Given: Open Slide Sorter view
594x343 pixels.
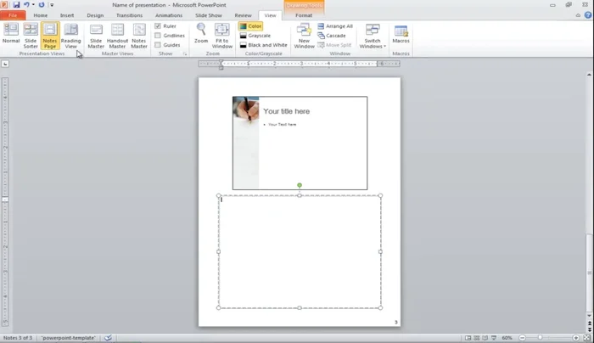Looking at the screenshot, I should (x=31, y=34).
